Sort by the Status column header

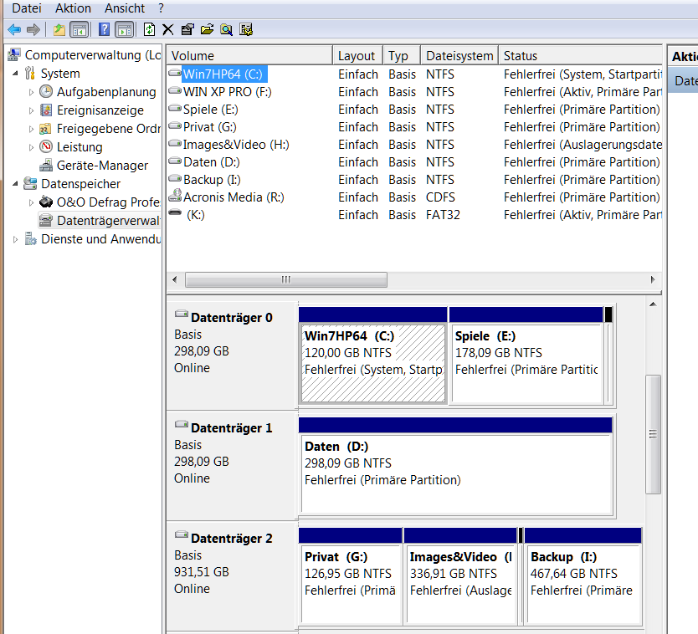tap(581, 55)
